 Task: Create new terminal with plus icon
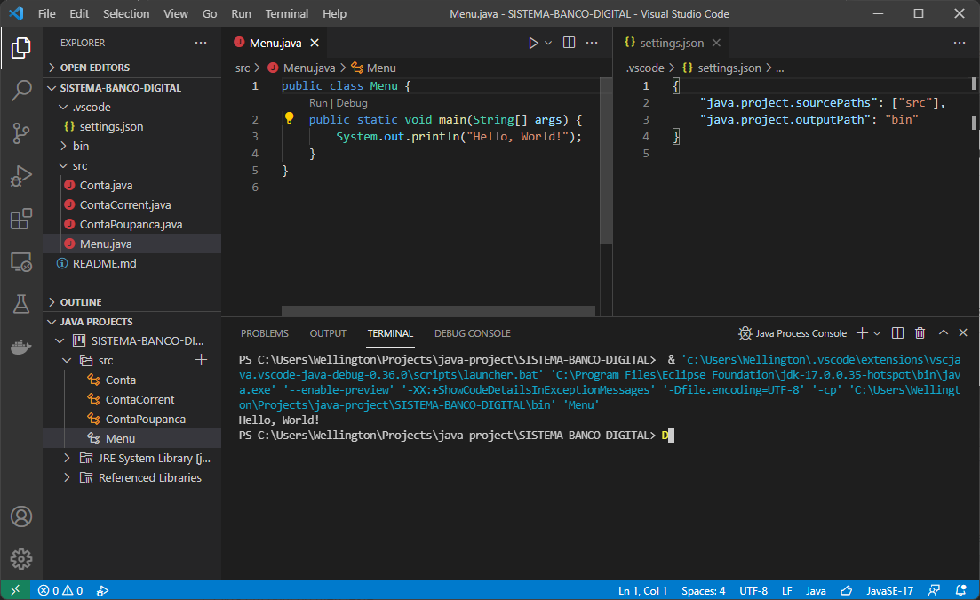[862, 333]
